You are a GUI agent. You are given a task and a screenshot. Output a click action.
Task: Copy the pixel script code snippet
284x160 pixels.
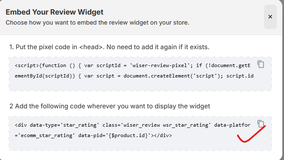pyautogui.click(x=261, y=64)
